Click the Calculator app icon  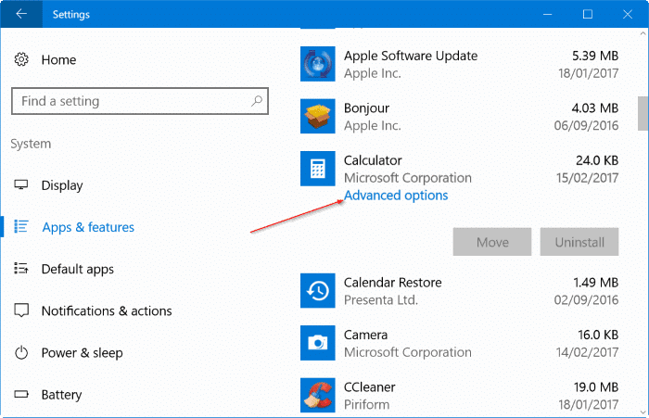click(317, 169)
